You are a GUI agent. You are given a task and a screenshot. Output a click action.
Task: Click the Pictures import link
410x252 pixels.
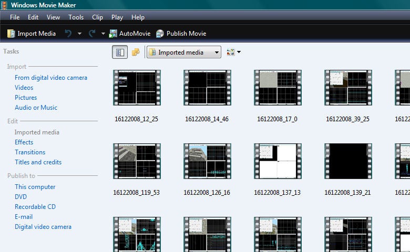[x=26, y=98]
